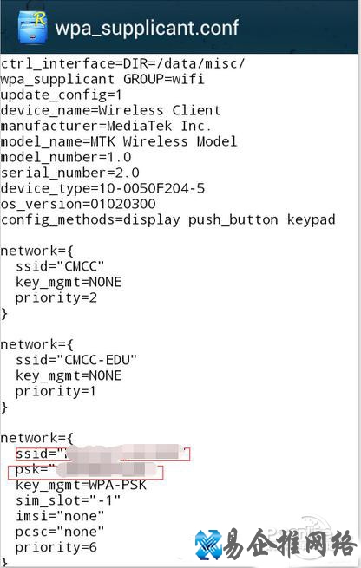Click the manufacturer=MediaTek Inc. line
The image size is (361, 568).
106,126
